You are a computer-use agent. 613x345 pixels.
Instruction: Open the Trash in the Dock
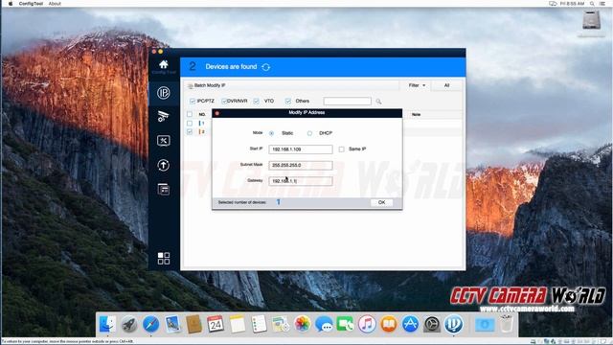pos(507,324)
